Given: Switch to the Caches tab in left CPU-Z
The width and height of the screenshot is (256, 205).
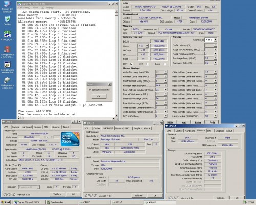Looking at the screenshot, I should point(15,127).
